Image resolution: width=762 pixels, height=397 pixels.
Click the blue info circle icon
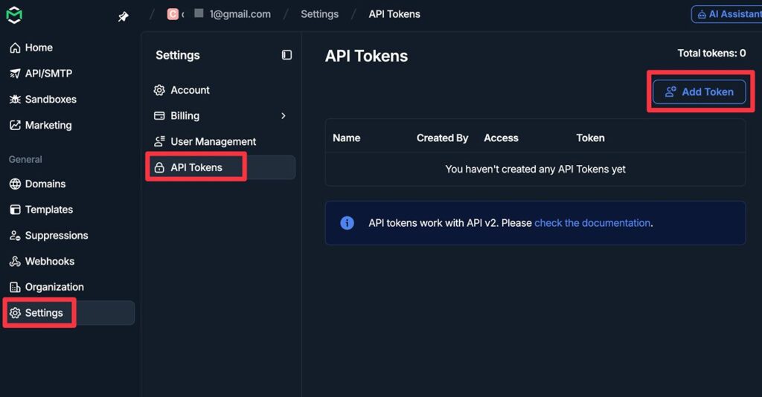[347, 223]
